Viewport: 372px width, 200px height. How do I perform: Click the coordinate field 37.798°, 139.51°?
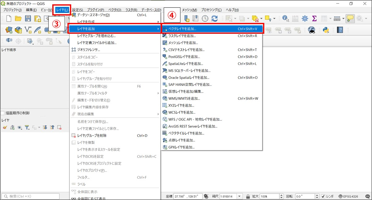188,196
